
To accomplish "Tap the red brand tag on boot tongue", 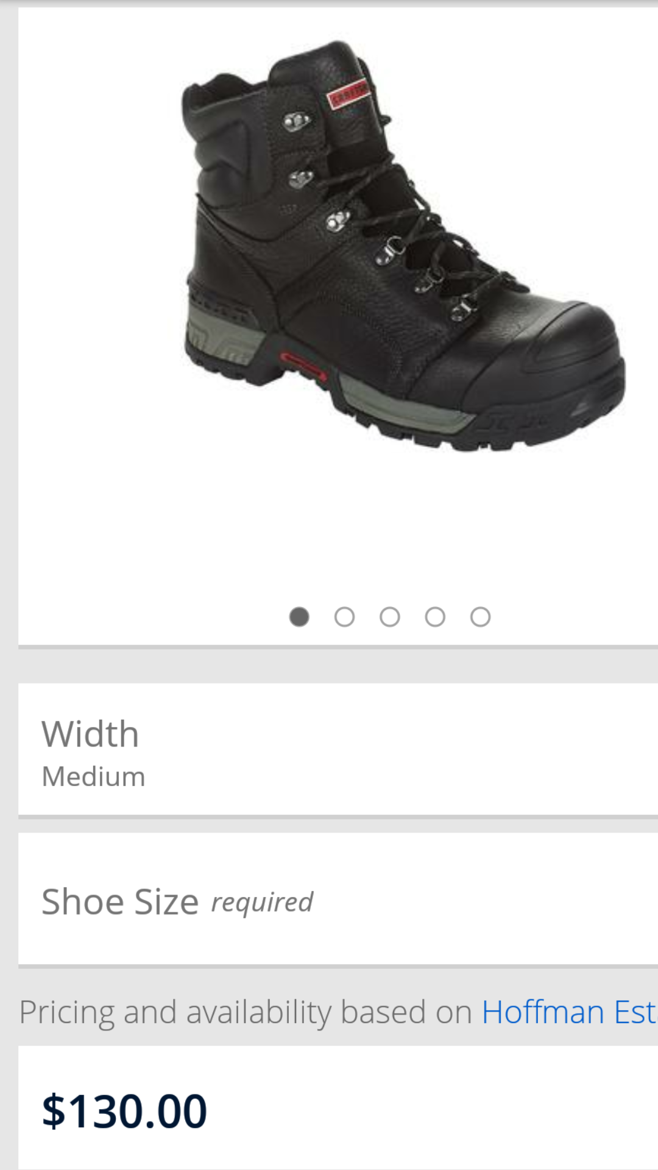I will pos(348,93).
